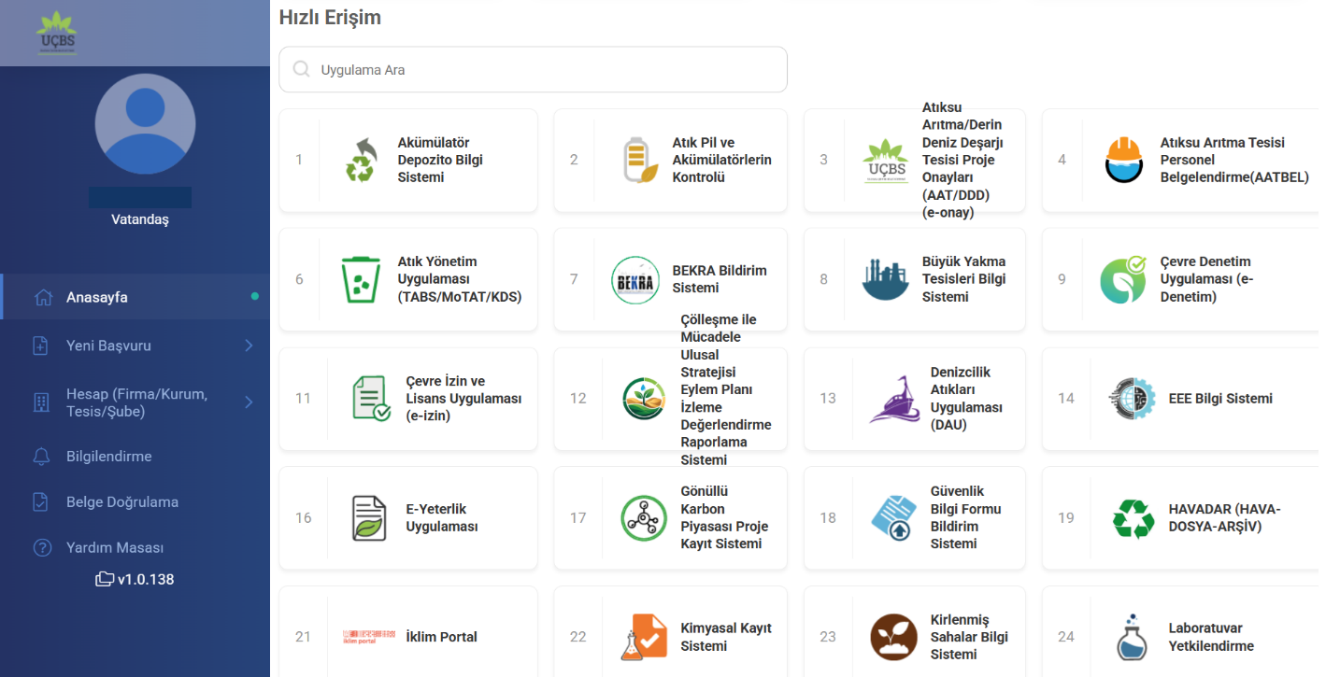The height and width of the screenshot is (677, 1340).
Task: Expand the Hesap (Firma/Kurum, Tesis/Şube) chevron
Action: [249, 402]
